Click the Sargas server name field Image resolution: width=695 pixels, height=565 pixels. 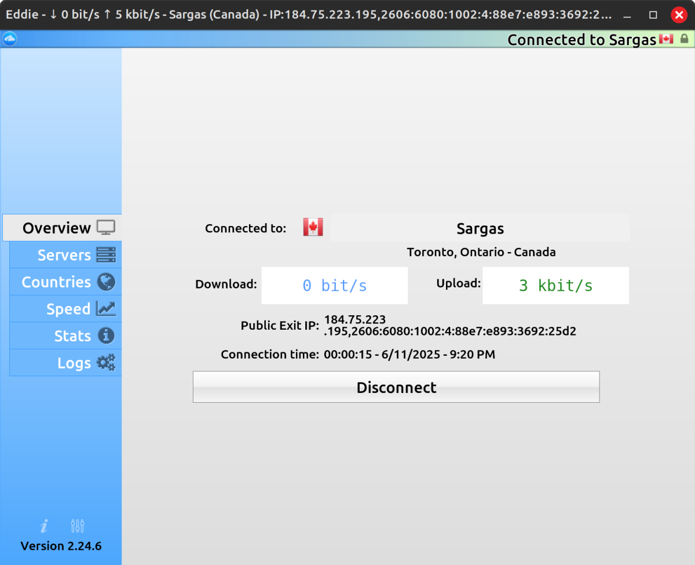coord(480,228)
